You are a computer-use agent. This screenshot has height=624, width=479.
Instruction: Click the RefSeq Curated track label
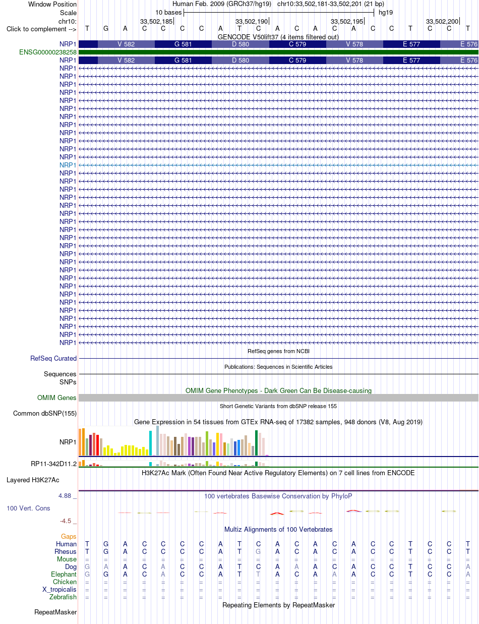pos(53,359)
